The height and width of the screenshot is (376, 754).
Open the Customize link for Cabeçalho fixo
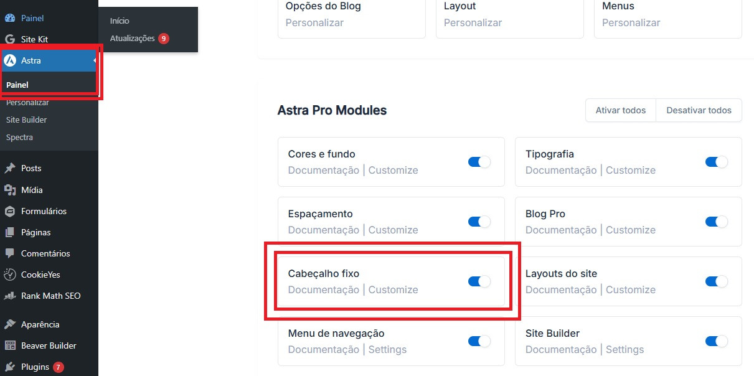point(393,289)
